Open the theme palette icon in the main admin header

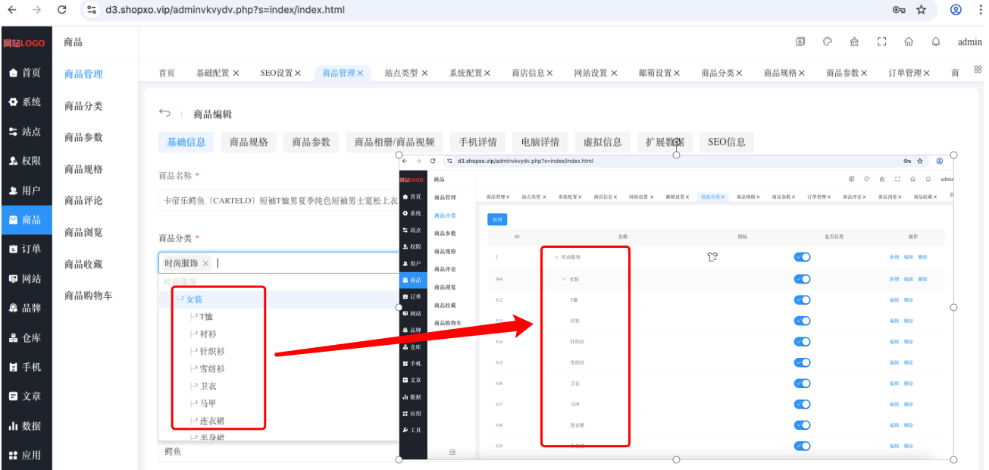pos(828,42)
